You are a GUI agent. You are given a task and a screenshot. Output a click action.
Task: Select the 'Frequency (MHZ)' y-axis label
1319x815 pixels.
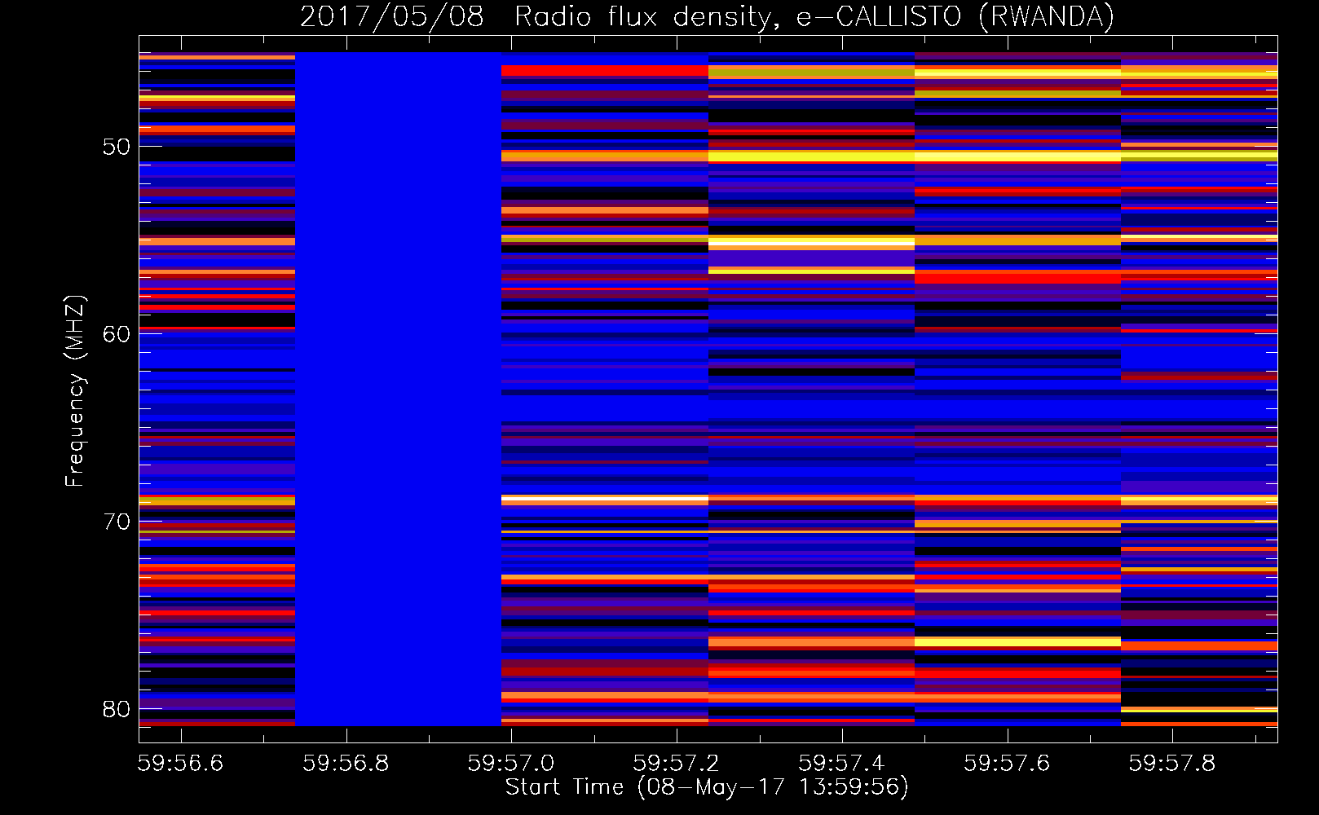74,391
